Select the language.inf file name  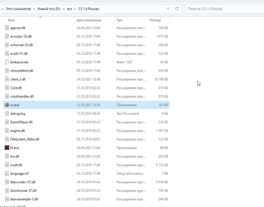point(19,174)
